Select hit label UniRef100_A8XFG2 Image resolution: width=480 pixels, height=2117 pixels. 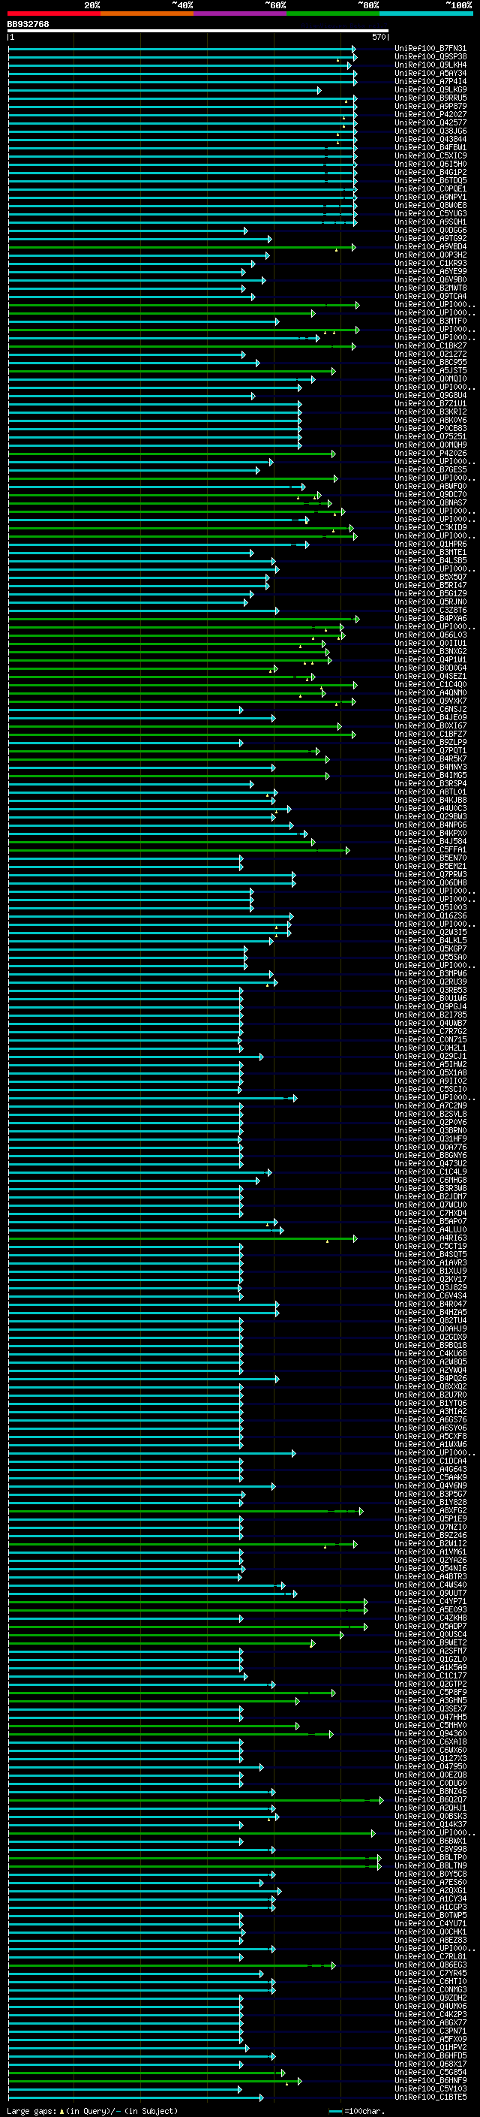point(430,1510)
